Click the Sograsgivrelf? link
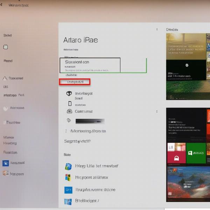This screenshot has width=210, height=210. coord(77,141)
